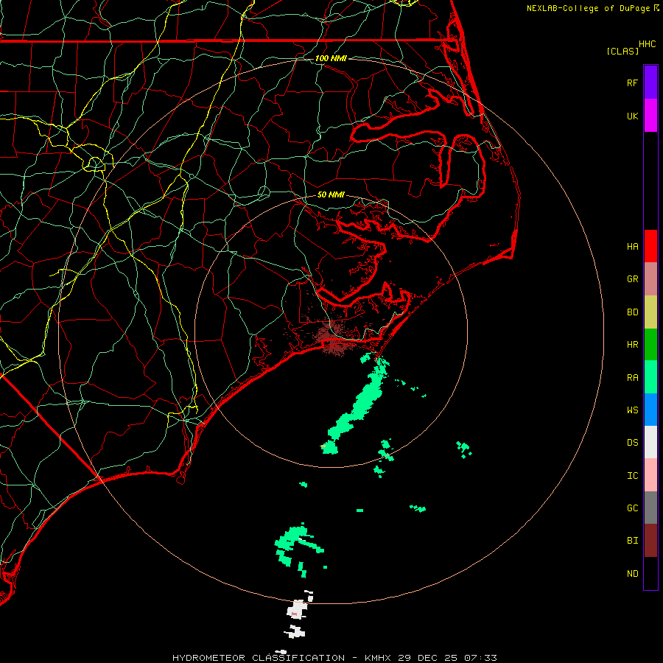The image size is (663, 663).
Task: Click the ND legend label
Action: [632, 574]
